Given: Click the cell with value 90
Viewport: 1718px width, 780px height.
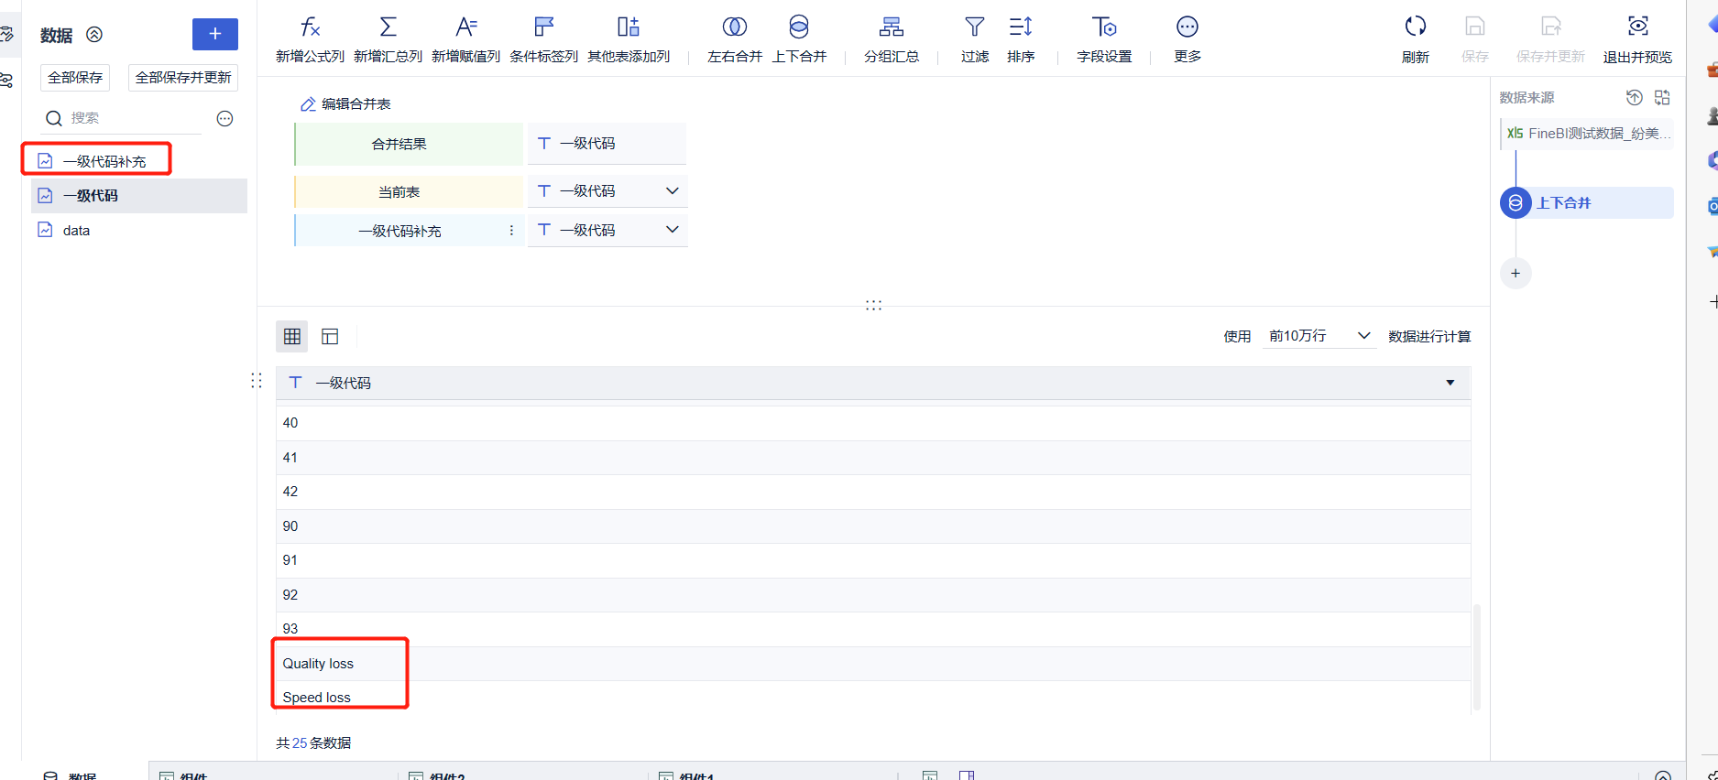Looking at the screenshot, I should tap(873, 526).
